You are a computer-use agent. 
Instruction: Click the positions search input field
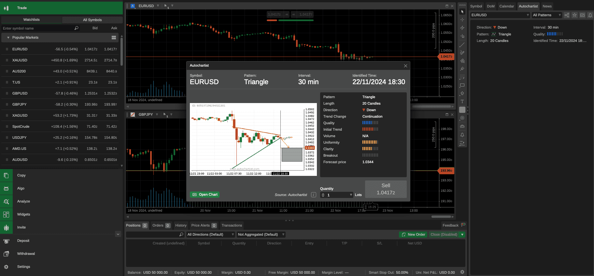[155, 234]
